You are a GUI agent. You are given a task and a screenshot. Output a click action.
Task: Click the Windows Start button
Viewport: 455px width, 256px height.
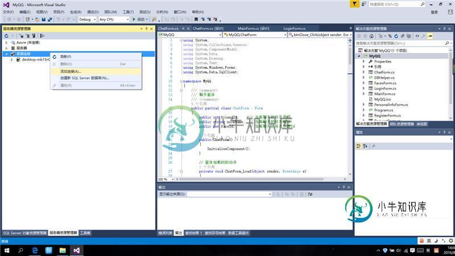tap(7, 250)
